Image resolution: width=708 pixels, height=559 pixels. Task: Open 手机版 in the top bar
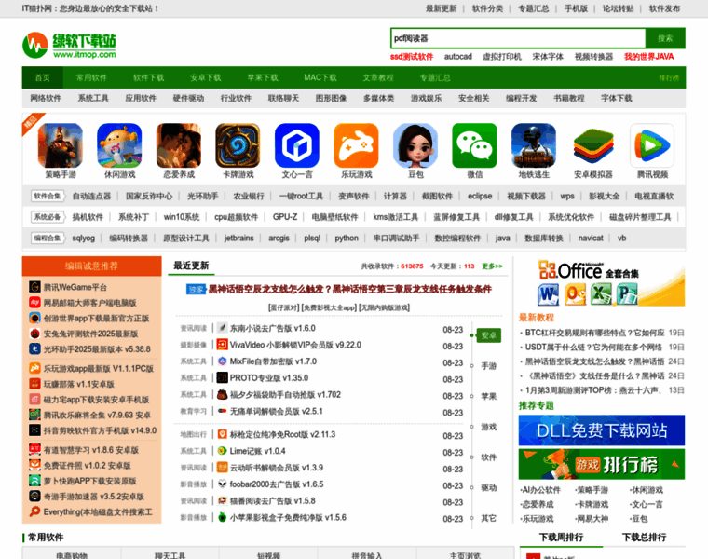coord(576,8)
